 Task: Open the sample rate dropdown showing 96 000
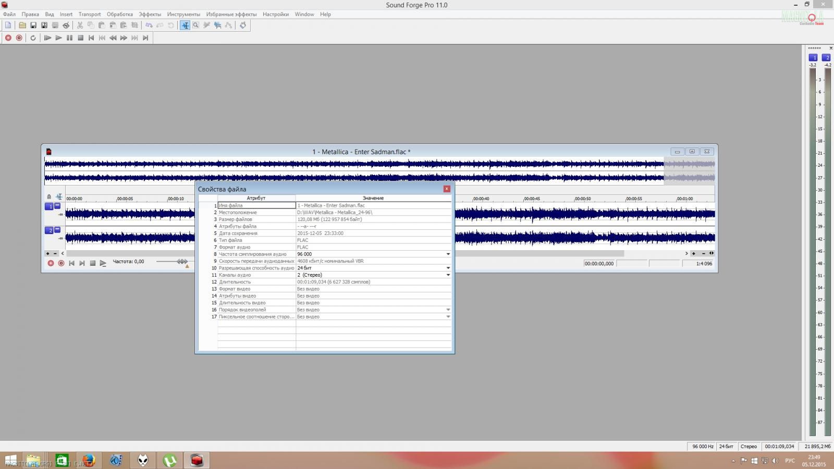(448, 254)
